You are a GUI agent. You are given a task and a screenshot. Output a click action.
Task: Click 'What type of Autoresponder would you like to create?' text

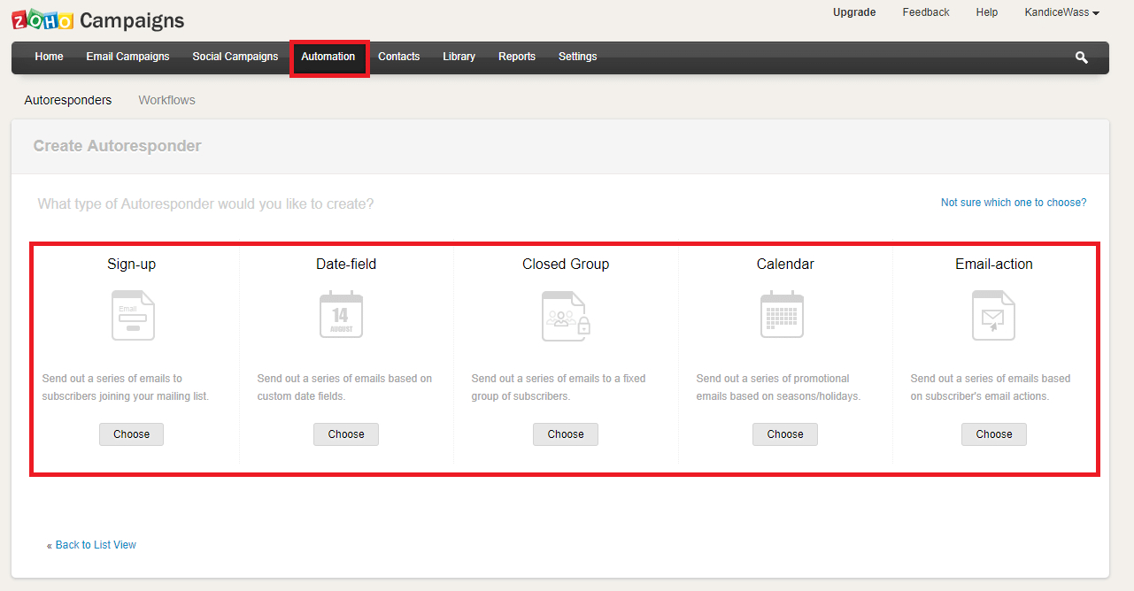205,204
